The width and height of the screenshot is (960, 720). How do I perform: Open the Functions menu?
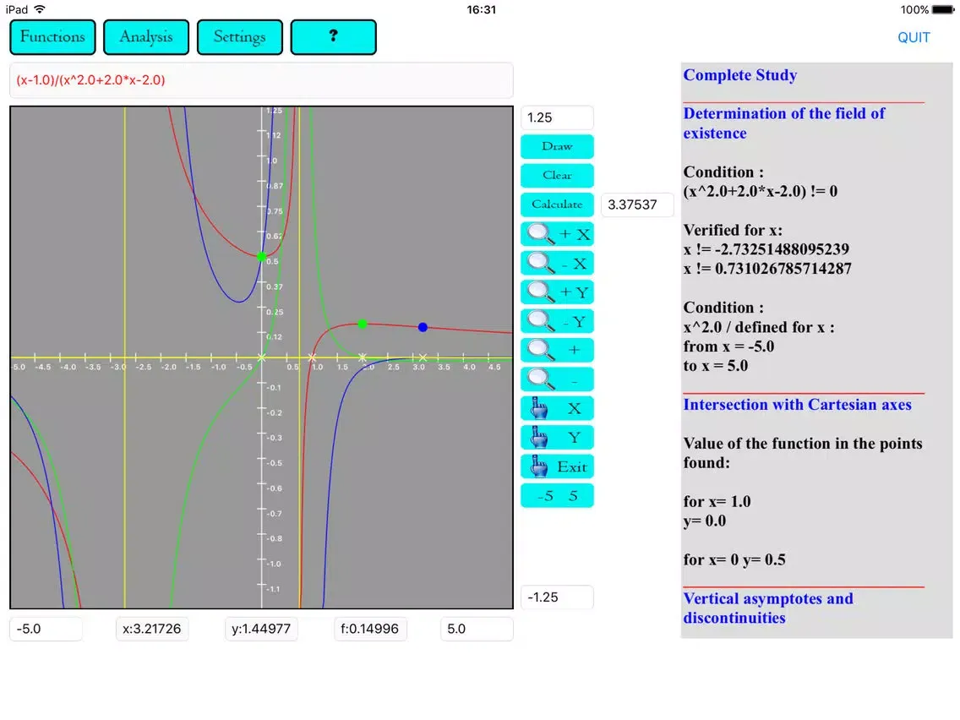(x=52, y=37)
